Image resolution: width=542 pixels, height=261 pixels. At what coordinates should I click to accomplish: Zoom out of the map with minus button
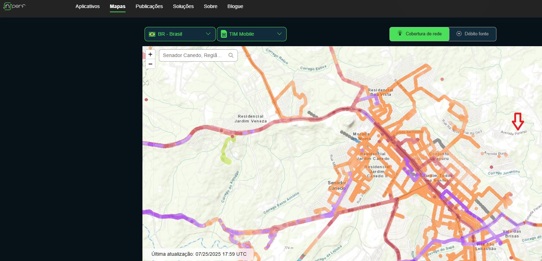150,64
